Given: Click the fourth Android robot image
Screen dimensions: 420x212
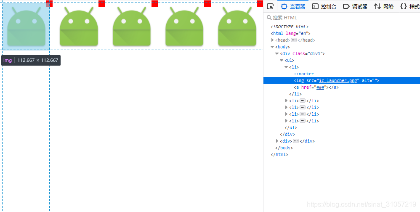Looking at the screenshot, I should pyautogui.click(x=184, y=26).
